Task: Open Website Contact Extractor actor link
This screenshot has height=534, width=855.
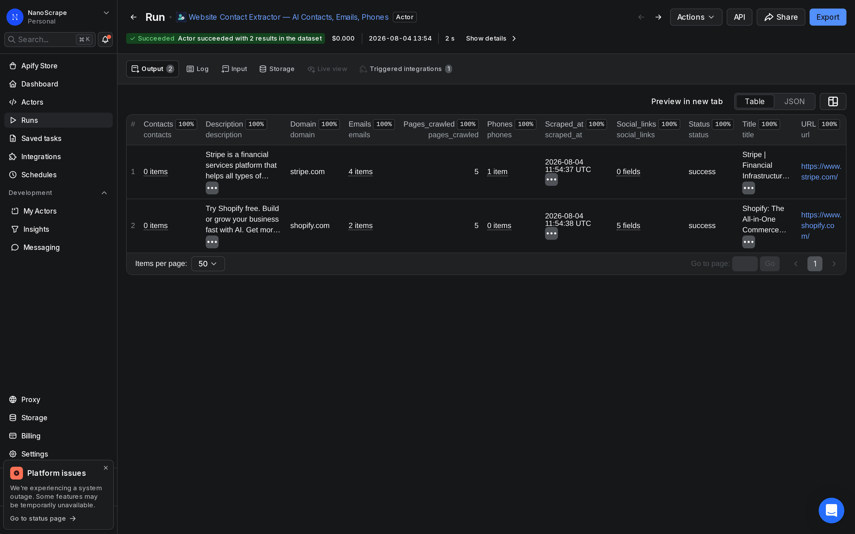Action: tap(288, 17)
